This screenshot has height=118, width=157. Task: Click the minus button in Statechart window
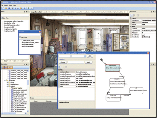tap(92, 56)
